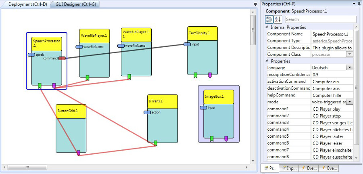This screenshot has height=174, width=363.
Task: Click TextDisplay.1 purple event trigger port
Action: (x=210, y=75)
